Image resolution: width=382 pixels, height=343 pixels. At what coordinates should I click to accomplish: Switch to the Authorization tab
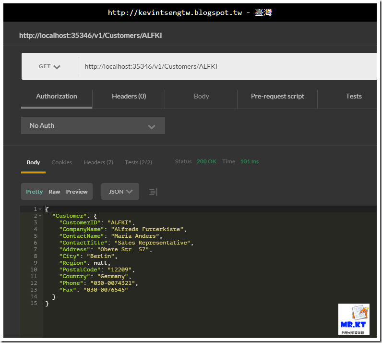click(57, 97)
